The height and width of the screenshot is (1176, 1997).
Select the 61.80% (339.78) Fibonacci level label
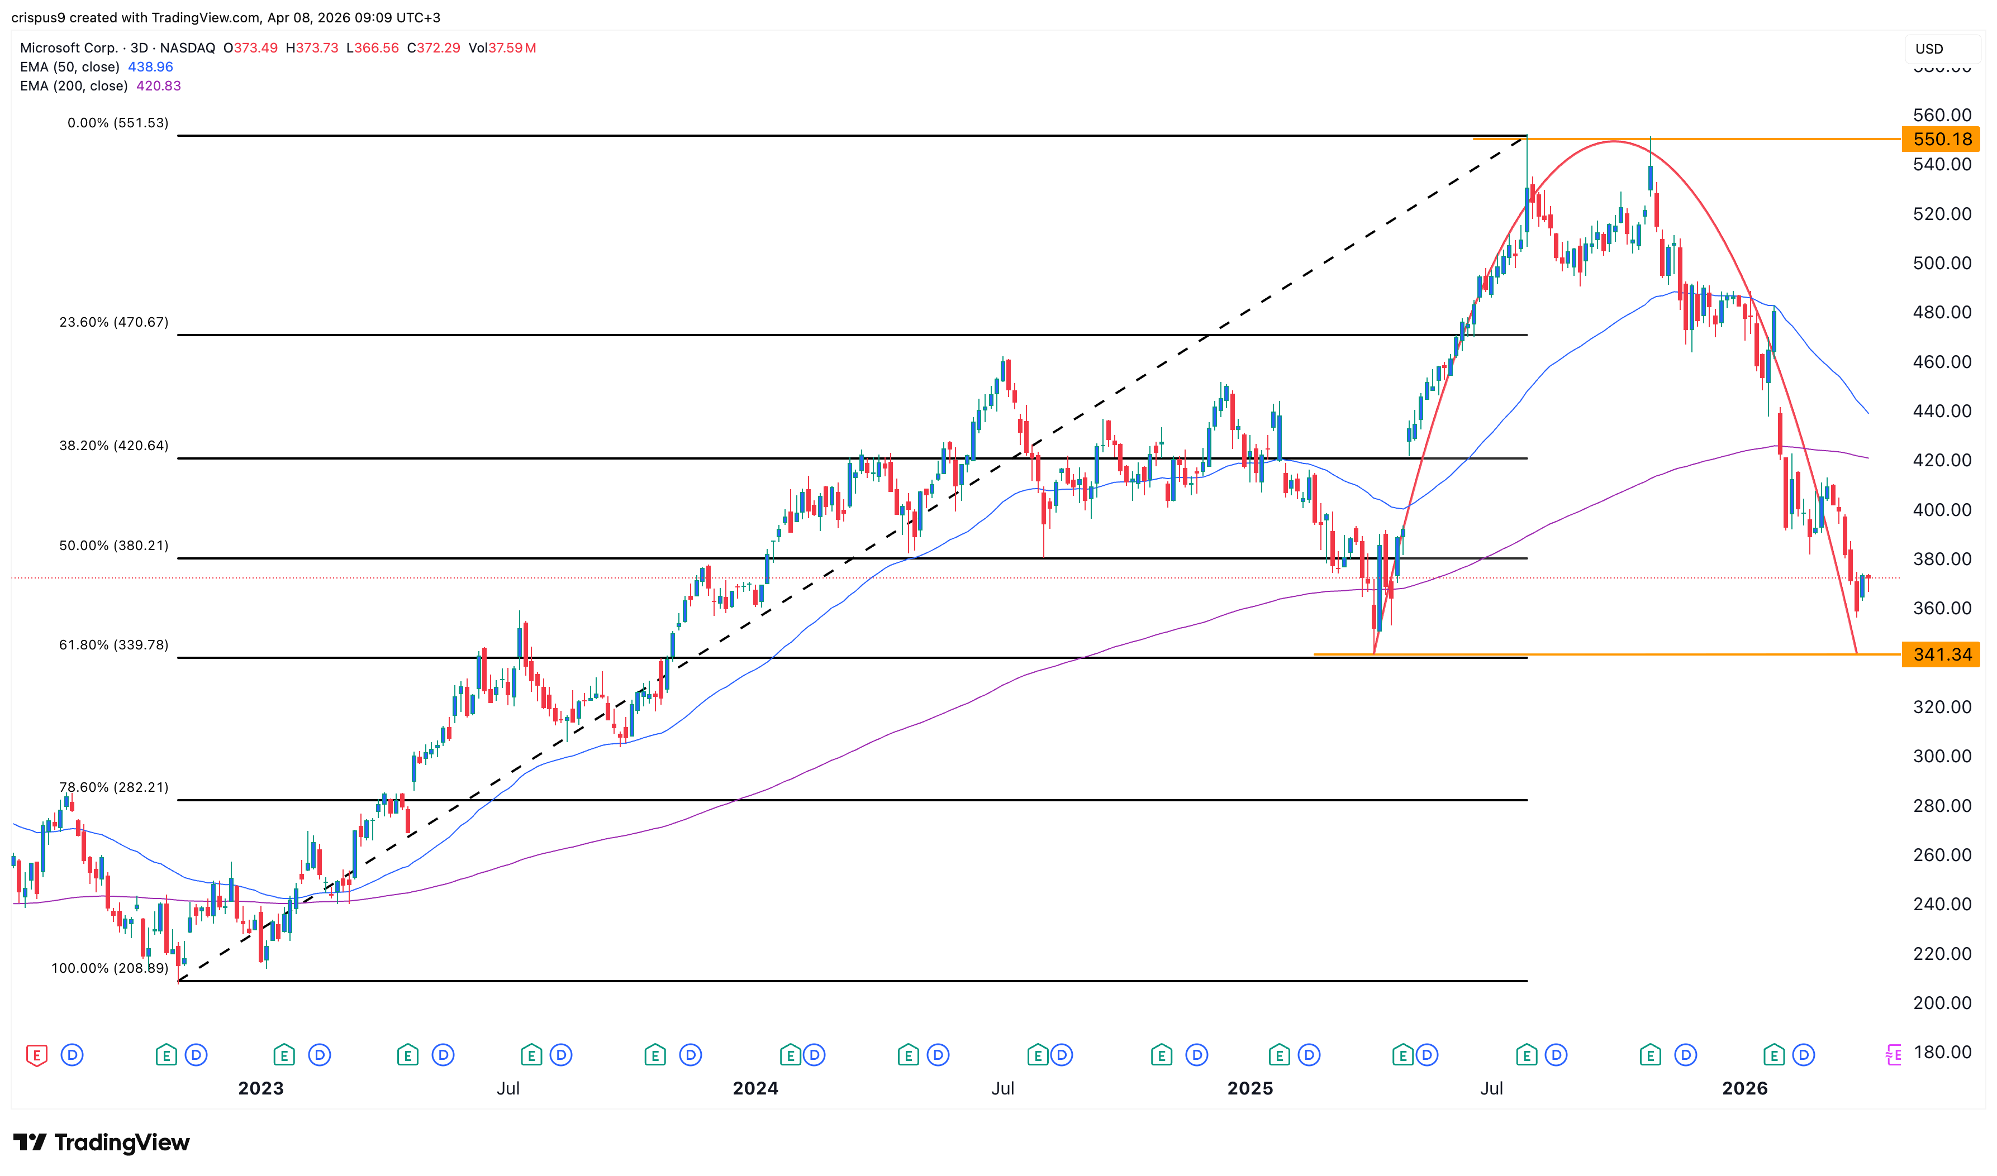[x=113, y=645]
